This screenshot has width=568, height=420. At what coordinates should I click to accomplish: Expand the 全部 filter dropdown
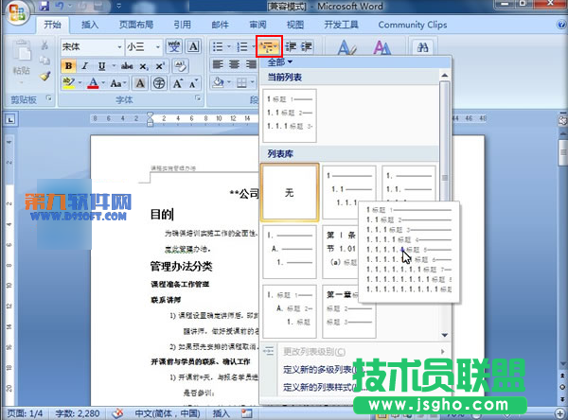click(x=279, y=62)
